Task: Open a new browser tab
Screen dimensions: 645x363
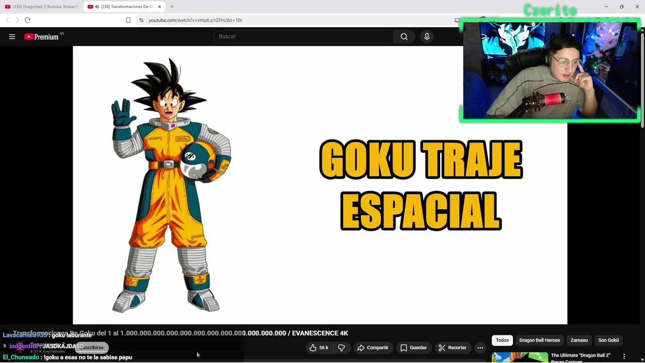Action: pos(172,7)
